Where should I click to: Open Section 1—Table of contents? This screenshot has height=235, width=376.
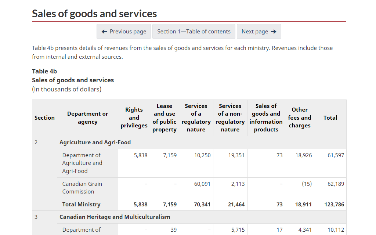194,32
